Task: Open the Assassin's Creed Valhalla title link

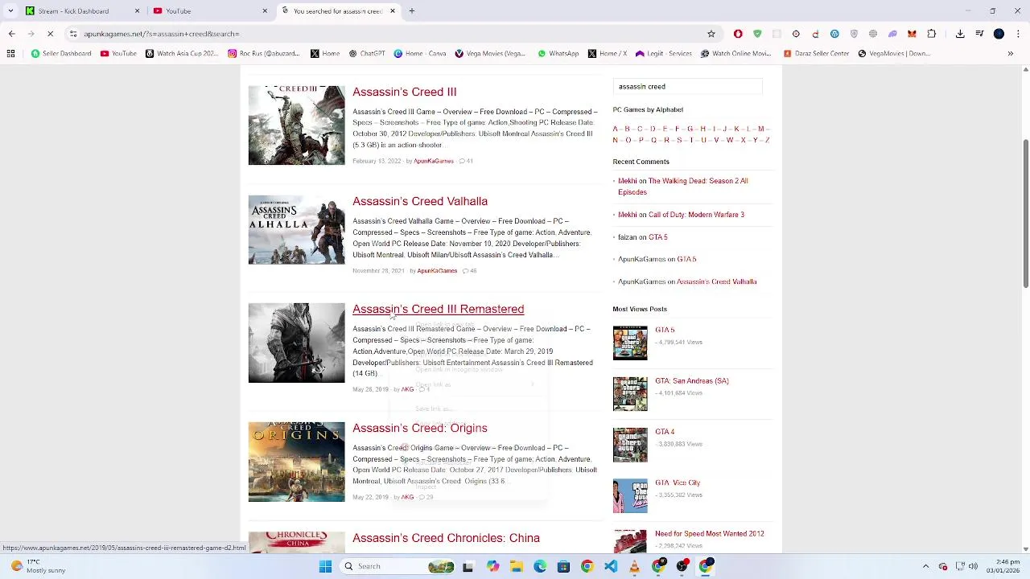Action: click(x=420, y=202)
